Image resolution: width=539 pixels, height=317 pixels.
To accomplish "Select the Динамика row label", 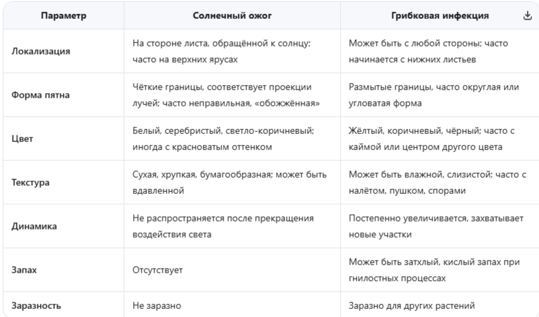I will pyautogui.click(x=34, y=226).
